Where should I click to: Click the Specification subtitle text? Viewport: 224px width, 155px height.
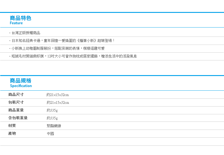[x=21, y=86]
